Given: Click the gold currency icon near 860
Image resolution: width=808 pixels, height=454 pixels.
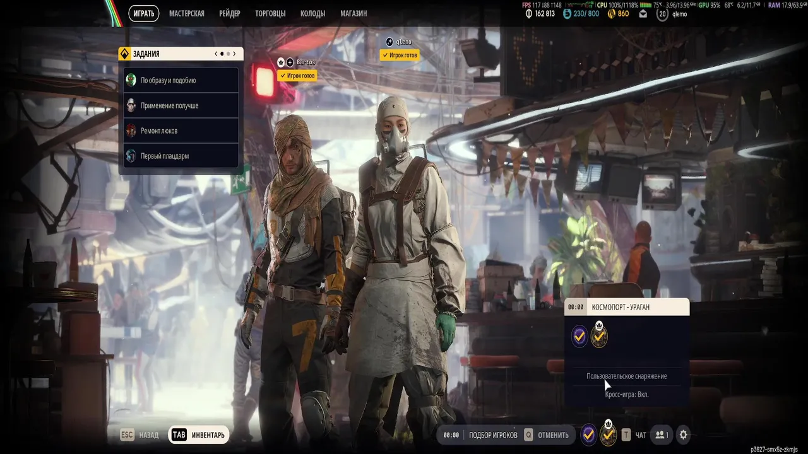Looking at the screenshot, I should click(x=611, y=14).
